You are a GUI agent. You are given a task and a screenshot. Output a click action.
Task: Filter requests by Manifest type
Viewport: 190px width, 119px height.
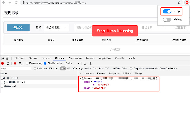tap(115, 68)
